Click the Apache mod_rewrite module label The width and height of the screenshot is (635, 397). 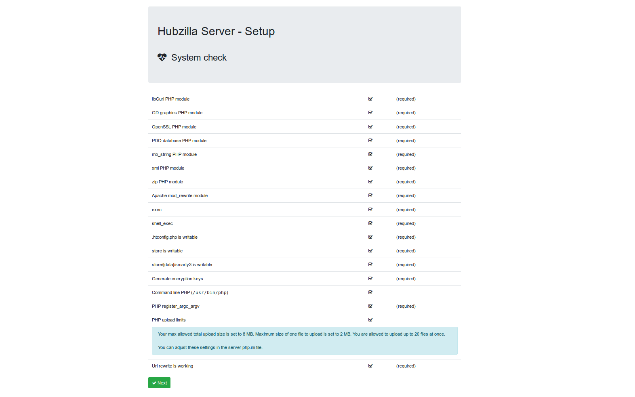(x=180, y=195)
